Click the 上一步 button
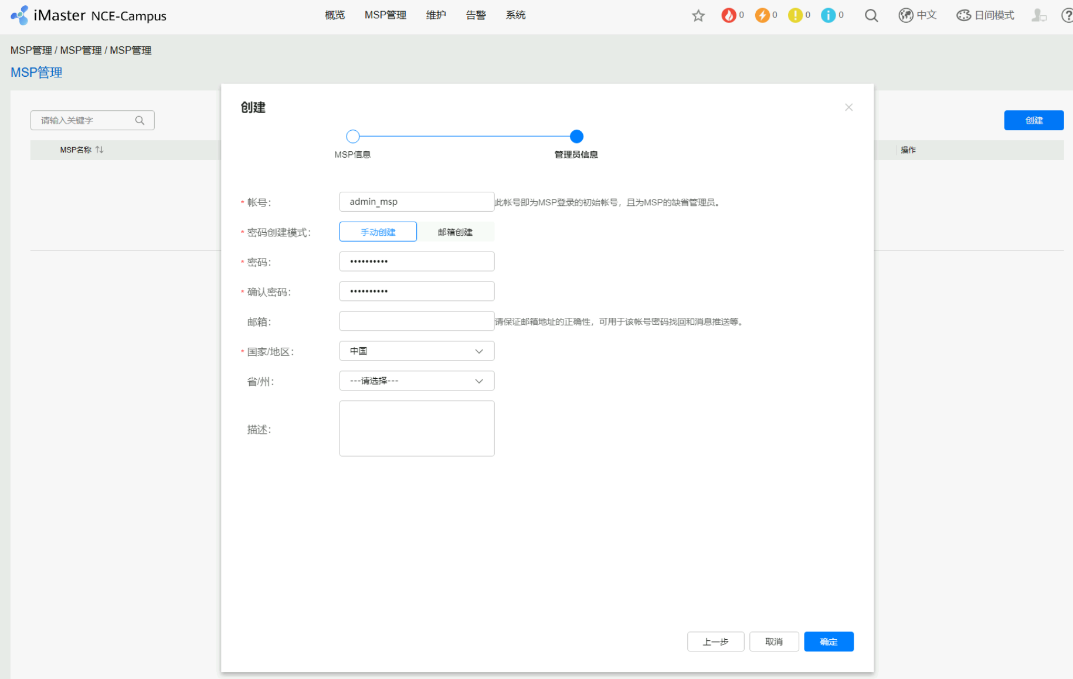 point(715,641)
